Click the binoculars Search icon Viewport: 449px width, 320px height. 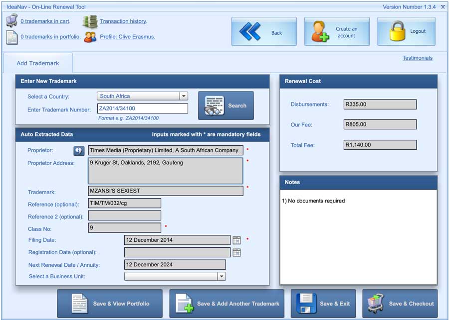tap(214, 106)
